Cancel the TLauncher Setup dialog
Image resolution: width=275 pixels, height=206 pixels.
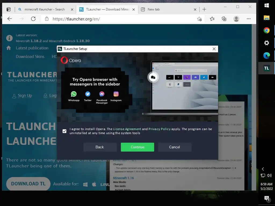[175, 147]
